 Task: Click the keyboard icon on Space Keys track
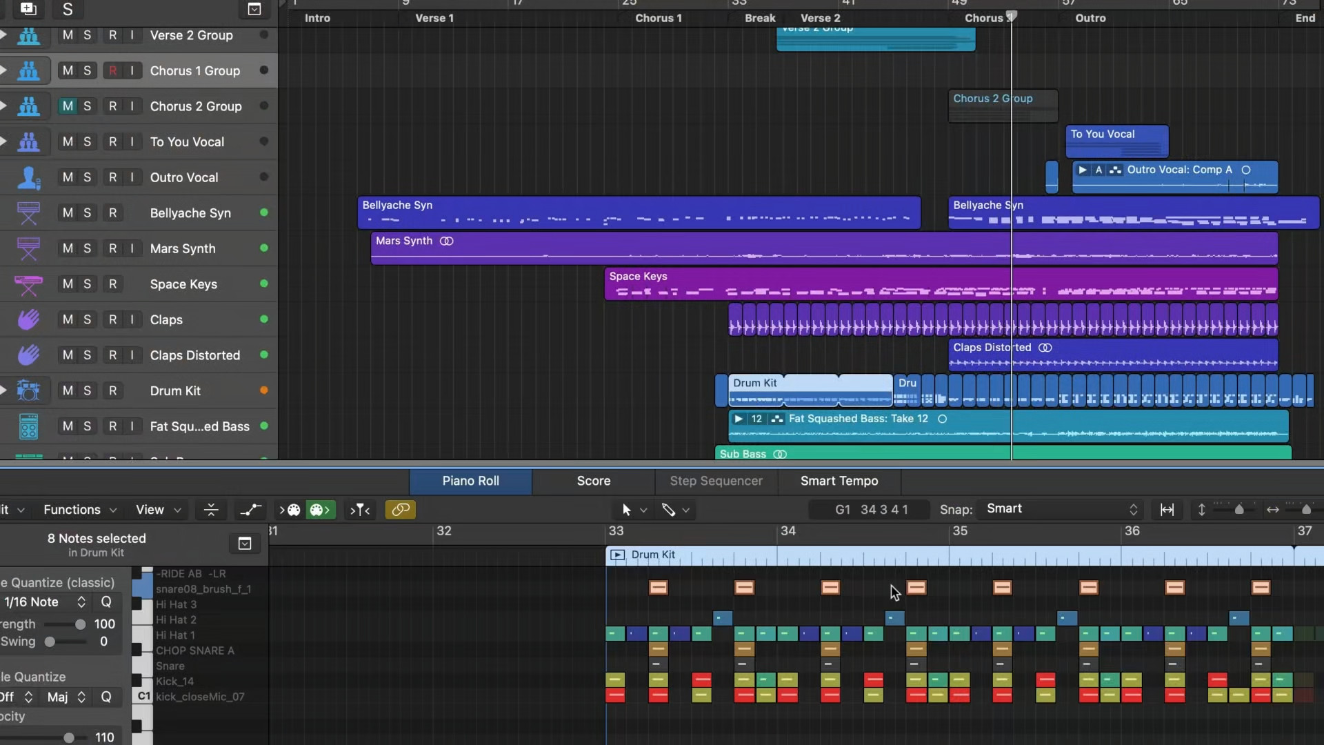(x=28, y=285)
